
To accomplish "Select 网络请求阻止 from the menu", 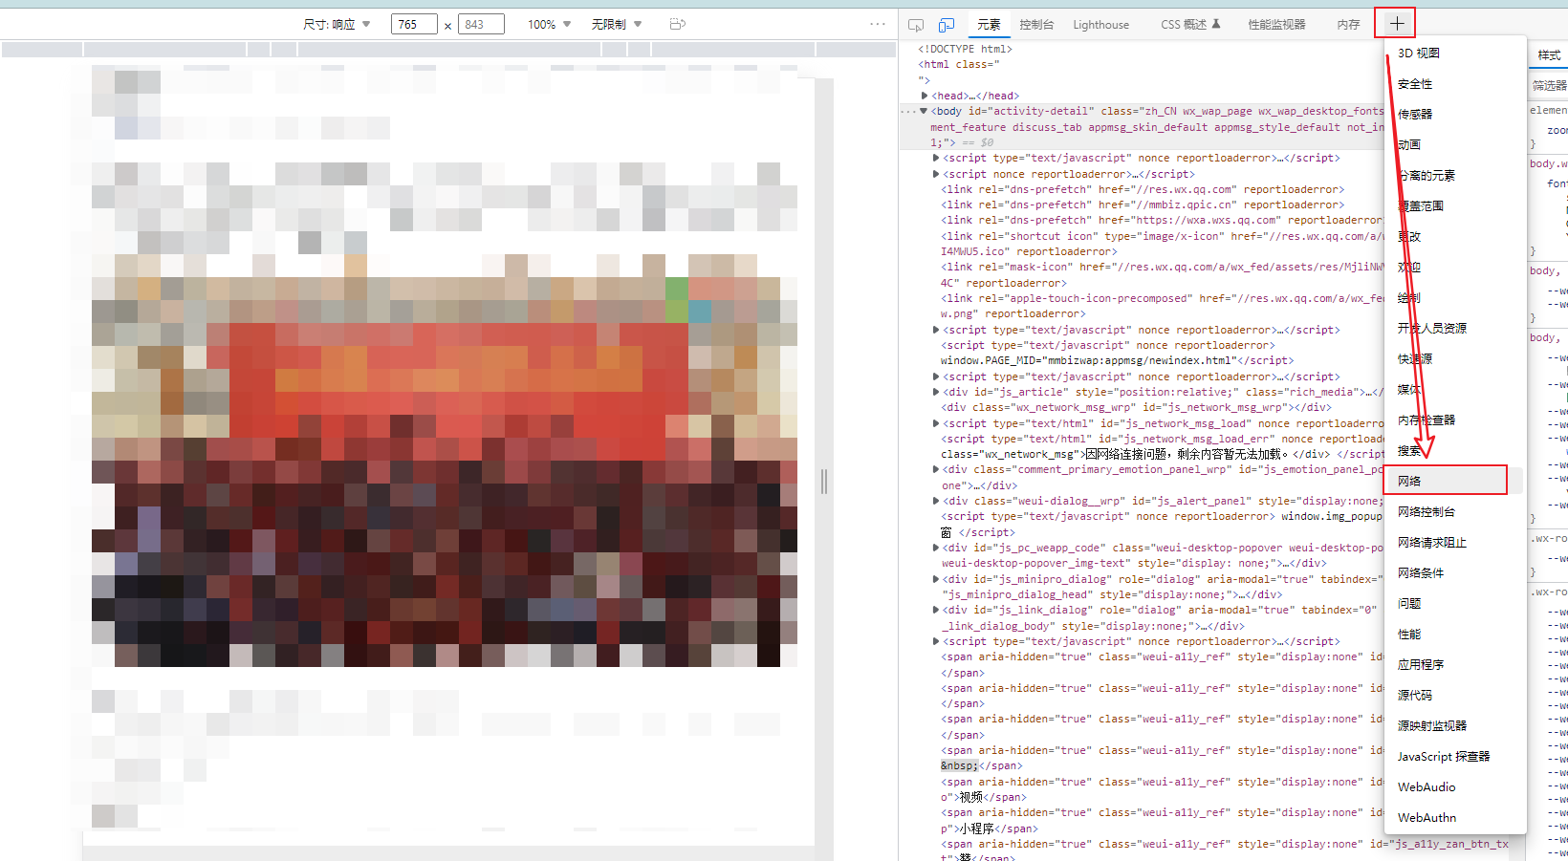I will click(1454, 543).
